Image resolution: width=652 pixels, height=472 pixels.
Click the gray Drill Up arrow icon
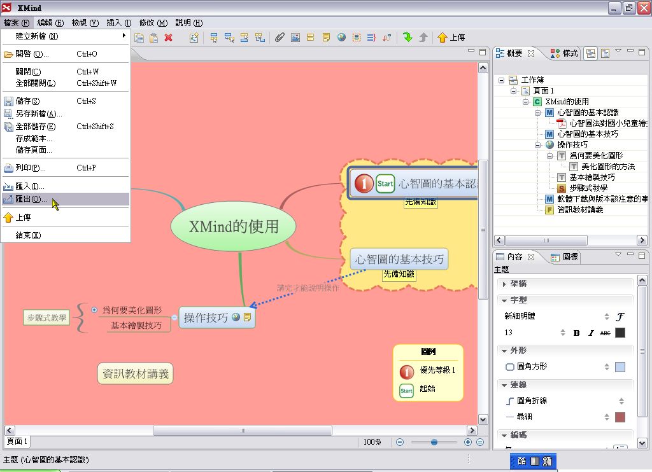click(423, 38)
